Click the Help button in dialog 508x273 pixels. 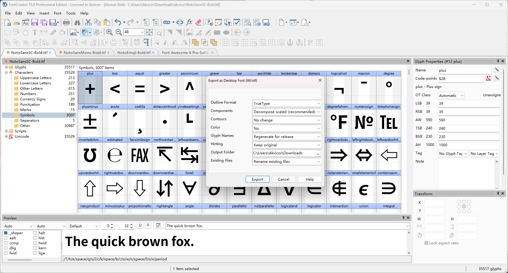[310, 179]
